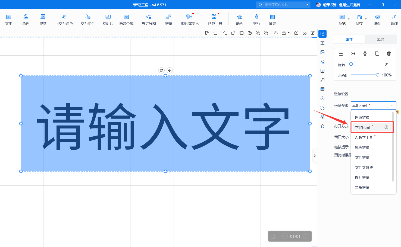Click the ruler icon above canvas
This screenshot has width=401, height=247.
(207, 33)
